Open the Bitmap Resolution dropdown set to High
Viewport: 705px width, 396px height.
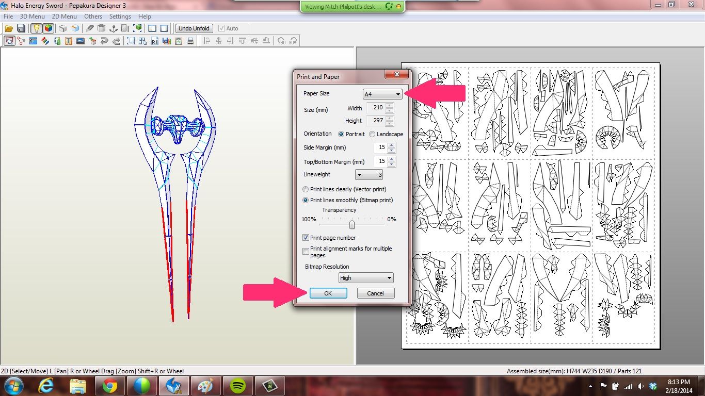(x=366, y=277)
